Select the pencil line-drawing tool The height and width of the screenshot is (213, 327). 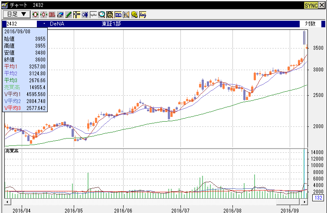69,14
